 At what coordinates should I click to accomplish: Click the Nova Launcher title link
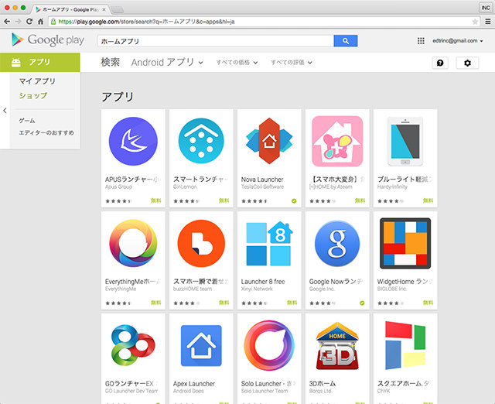tap(262, 180)
